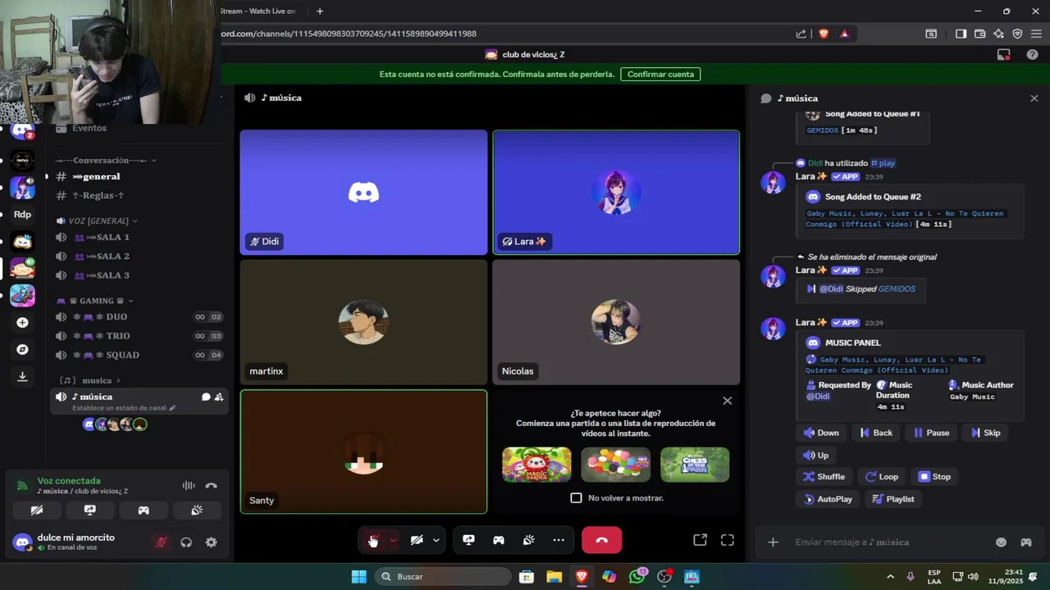This screenshot has height=590, width=1050.
Task: Collapse the VOZ [GENERAL] category
Action: pyautogui.click(x=97, y=220)
